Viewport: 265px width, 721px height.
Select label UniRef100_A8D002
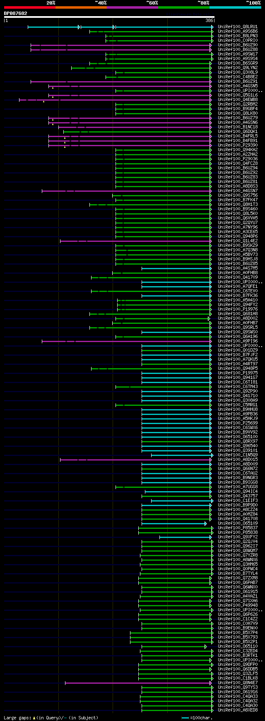(238, 318)
